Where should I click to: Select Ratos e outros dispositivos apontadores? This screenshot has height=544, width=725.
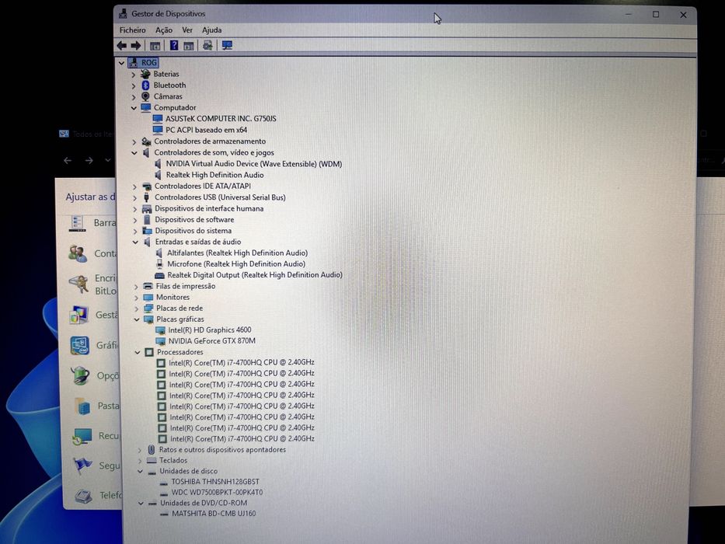point(222,450)
